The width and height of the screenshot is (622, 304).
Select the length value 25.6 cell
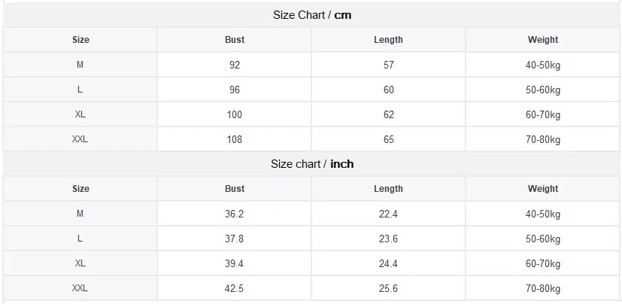tap(389, 289)
